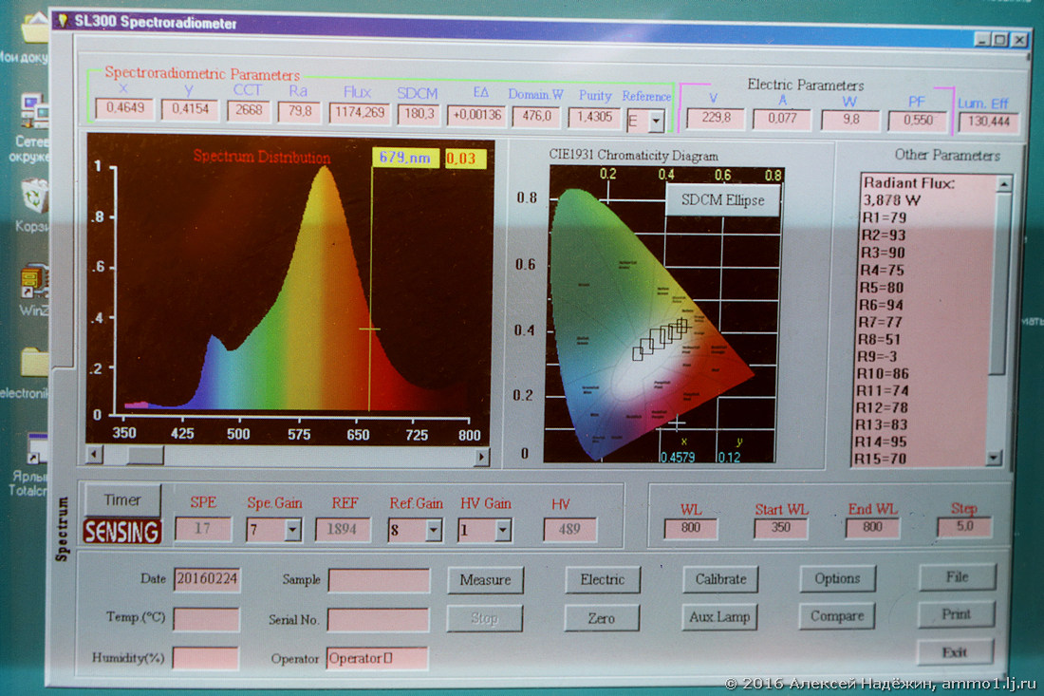1044x696 pixels.
Task: Expand the Reference dropdown showing E
Action: [657, 122]
